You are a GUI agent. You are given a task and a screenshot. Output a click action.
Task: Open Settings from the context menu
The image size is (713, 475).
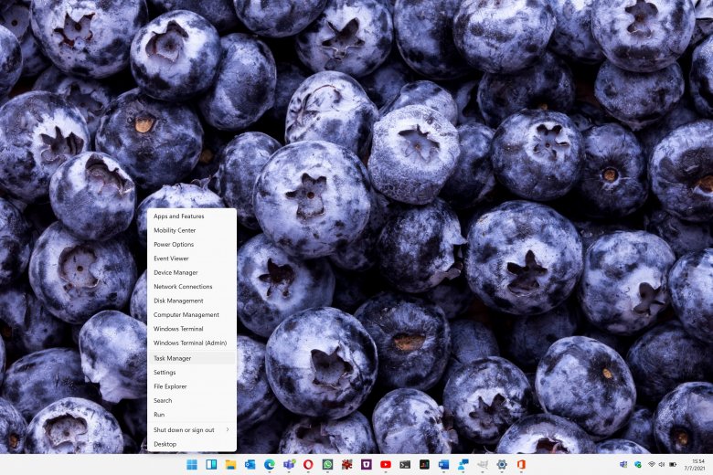[191, 373]
